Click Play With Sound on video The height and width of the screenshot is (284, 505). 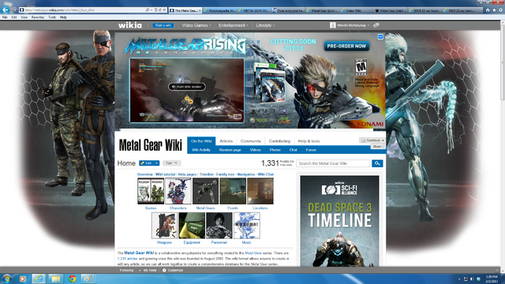[x=187, y=87]
